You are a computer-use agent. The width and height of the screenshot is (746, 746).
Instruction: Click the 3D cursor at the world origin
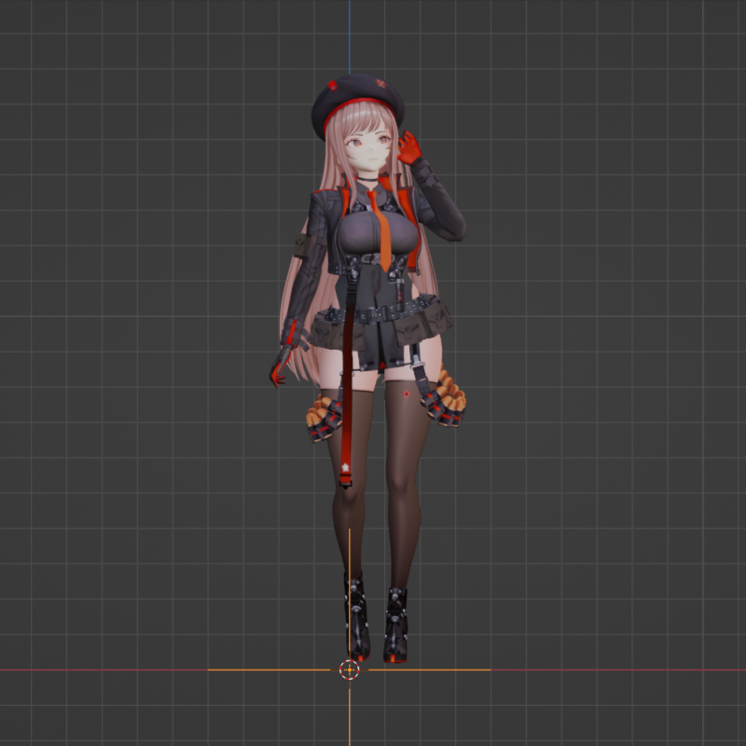349,670
